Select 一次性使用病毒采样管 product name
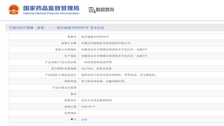 pos(97,62)
